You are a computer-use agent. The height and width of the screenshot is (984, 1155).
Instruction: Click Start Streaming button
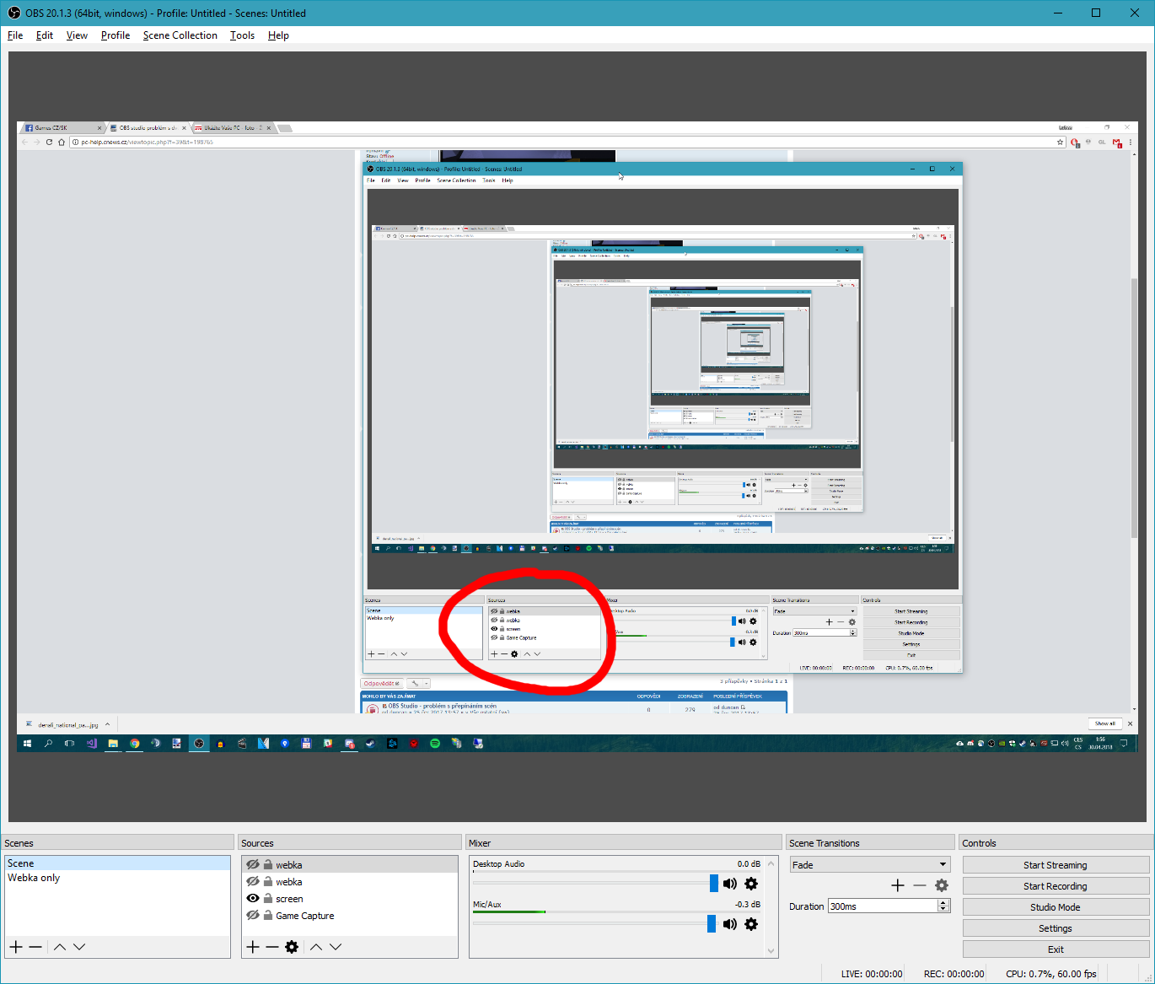pos(1056,865)
